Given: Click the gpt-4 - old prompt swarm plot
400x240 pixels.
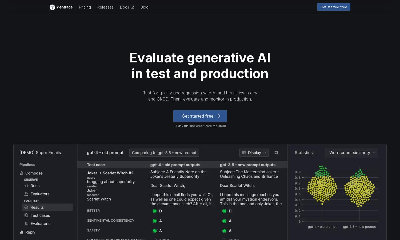Looking at the screenshot, I should pyautogui.click(x=322, y=185).
